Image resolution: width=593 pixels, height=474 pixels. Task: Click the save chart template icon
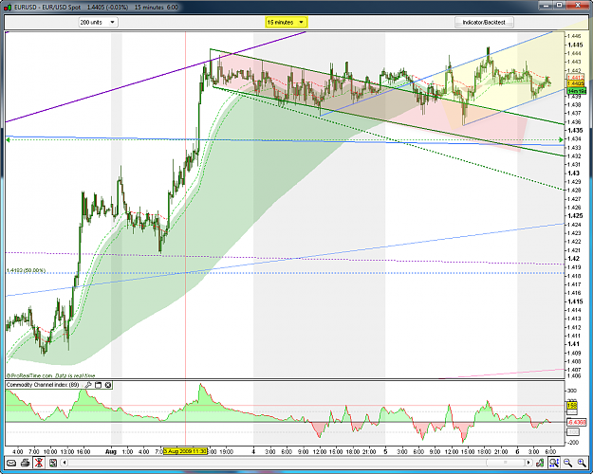click(x=52, y=463)
